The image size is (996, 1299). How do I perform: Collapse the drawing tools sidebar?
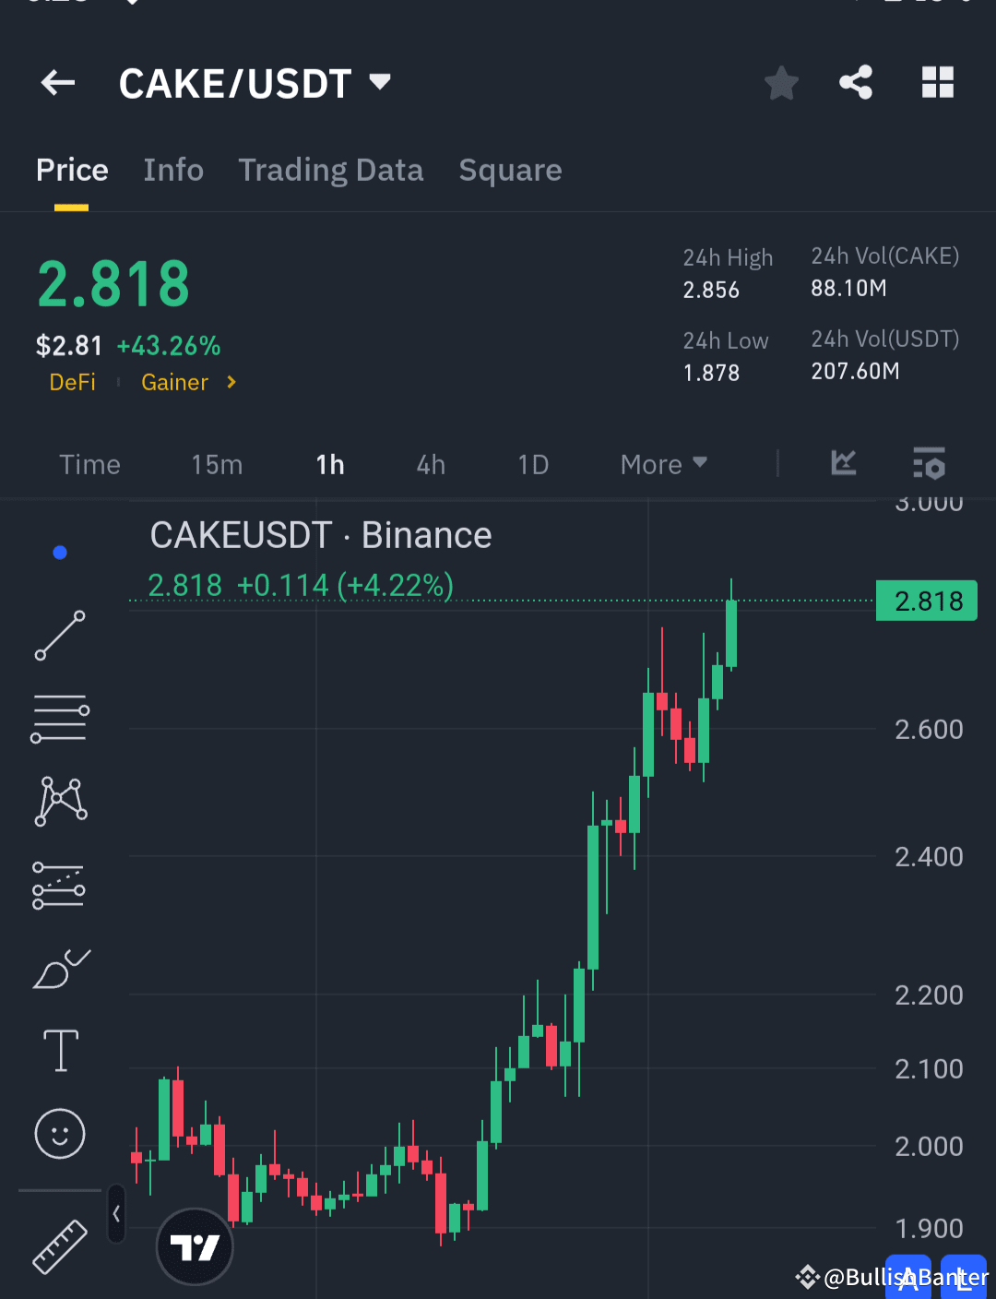(x=116, y=1215)
